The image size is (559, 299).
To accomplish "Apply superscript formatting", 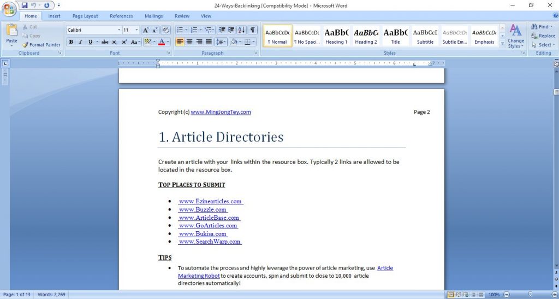I will [124, 42].
